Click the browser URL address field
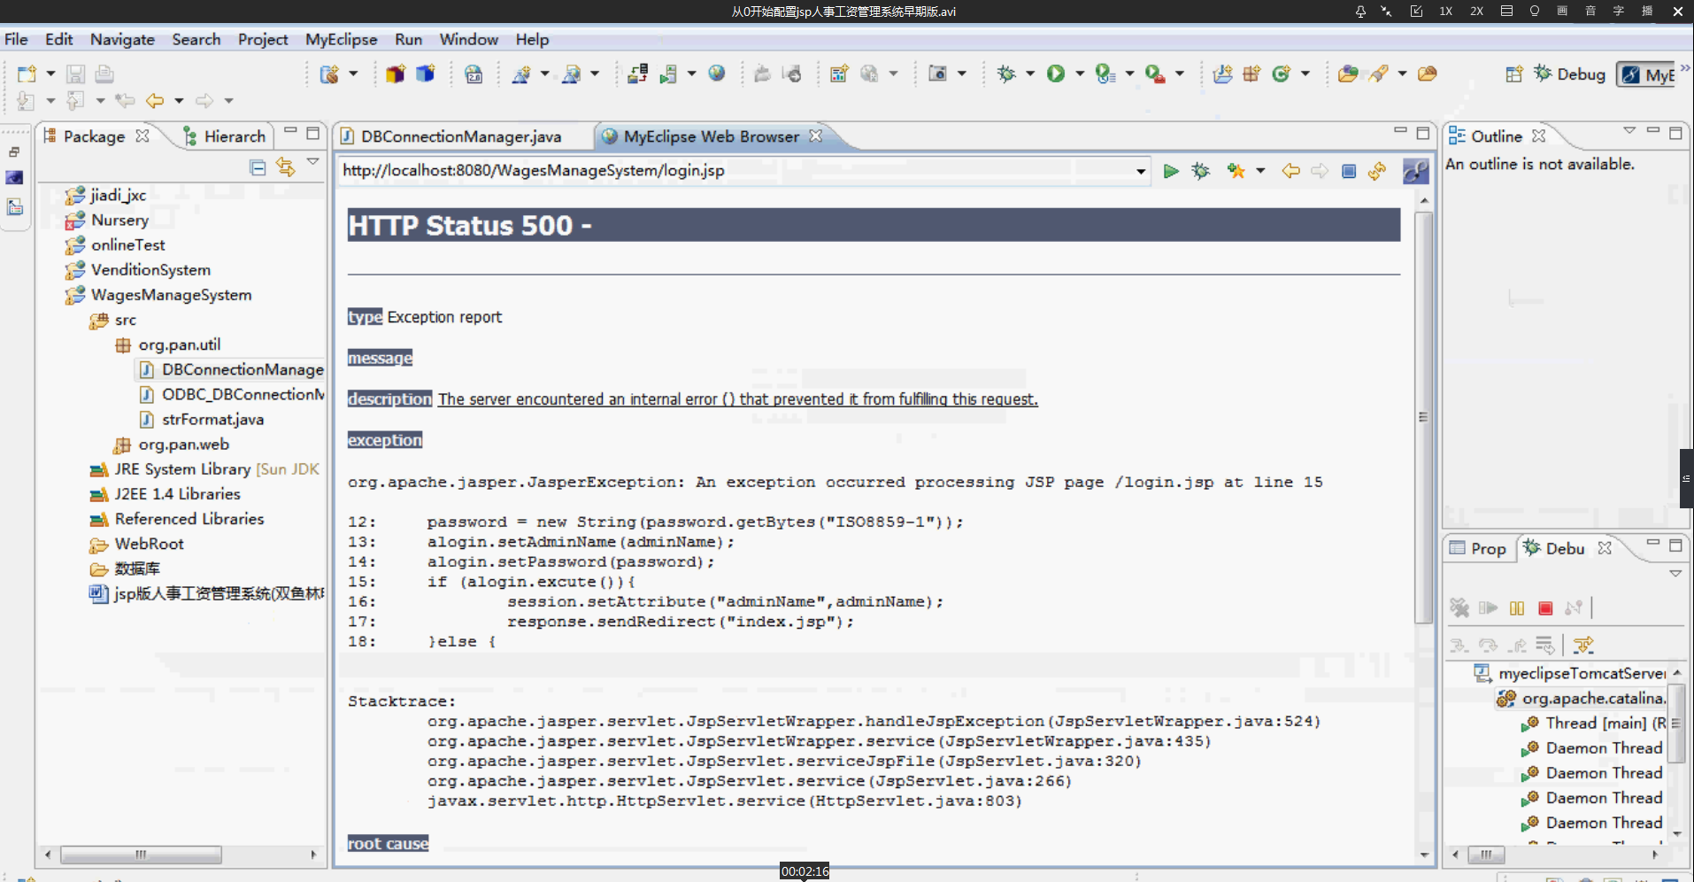Image resolution: width=1694 pixels, height=882 pixels. [x=735, y=171]
